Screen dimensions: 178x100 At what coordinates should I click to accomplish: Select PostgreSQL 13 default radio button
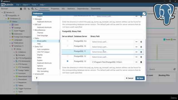[x=67, y=61]
